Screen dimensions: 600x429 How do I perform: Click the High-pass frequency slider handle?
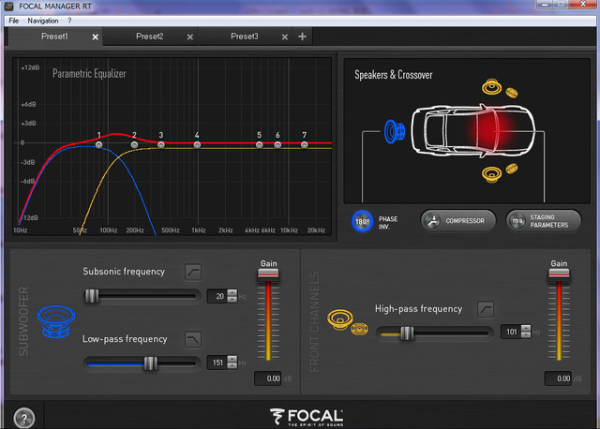tap(407, 333)
